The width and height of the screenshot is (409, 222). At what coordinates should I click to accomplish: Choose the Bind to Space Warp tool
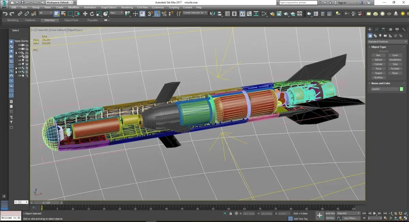point(33,14)
